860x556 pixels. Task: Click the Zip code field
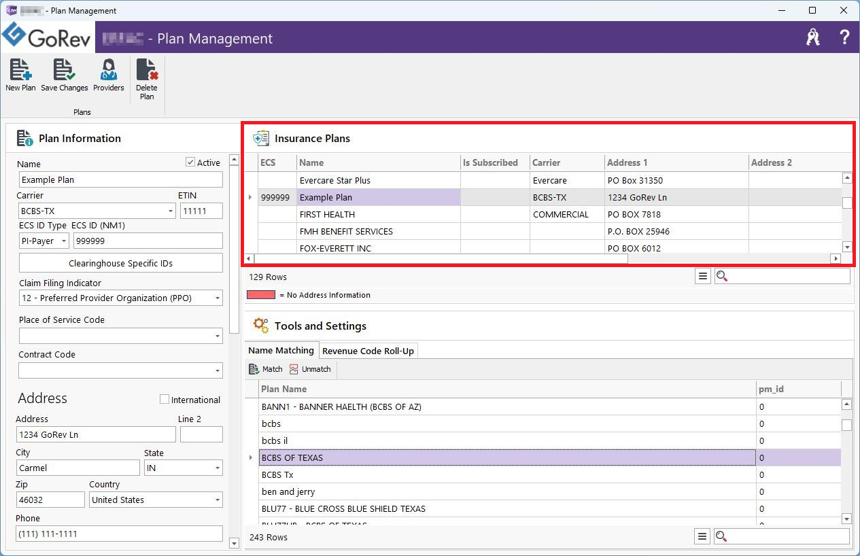(x=50, y=500)
